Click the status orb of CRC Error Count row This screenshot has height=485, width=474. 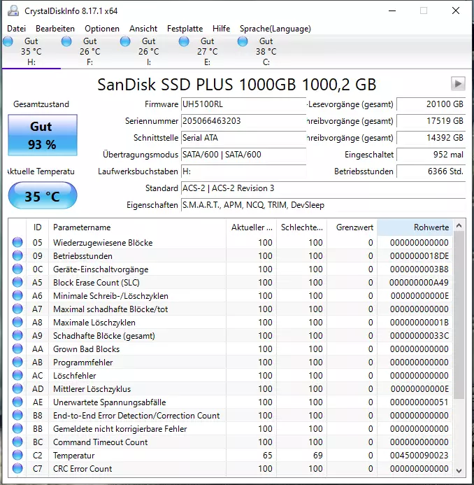(x=17, y=469)
